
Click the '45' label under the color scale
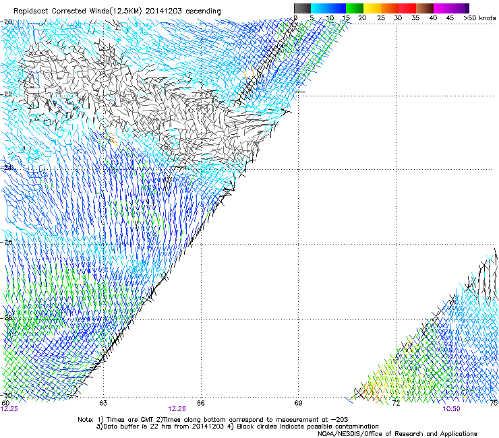click(450, 18)
